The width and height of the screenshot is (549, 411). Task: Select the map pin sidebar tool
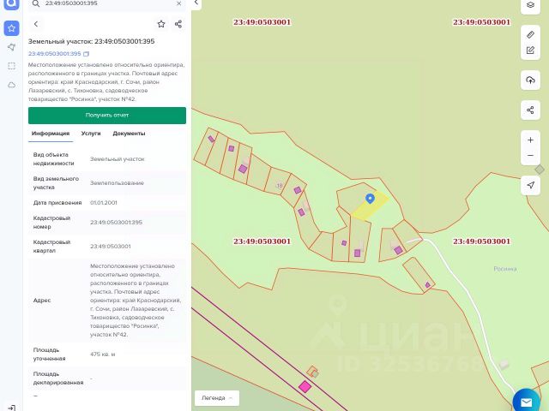11,47
